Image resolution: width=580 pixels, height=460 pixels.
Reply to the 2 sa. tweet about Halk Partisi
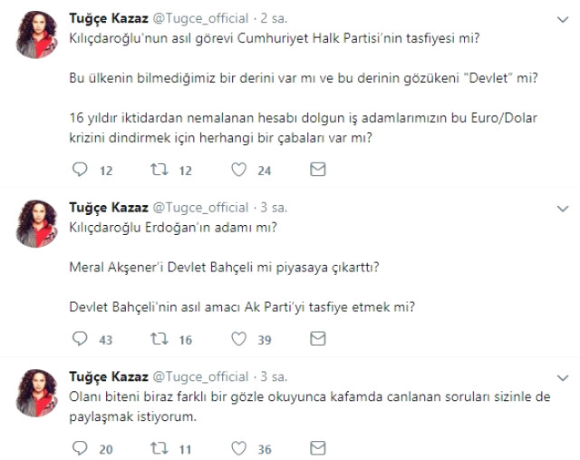coord(79,170)
